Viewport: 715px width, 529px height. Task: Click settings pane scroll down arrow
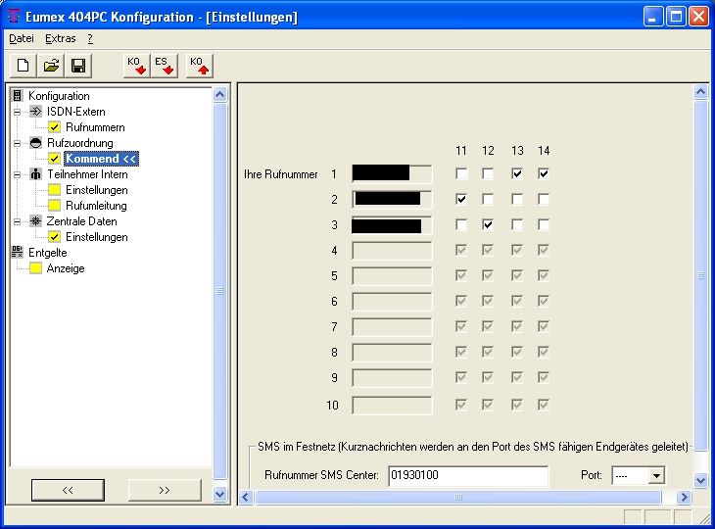[x=700, y=480]
